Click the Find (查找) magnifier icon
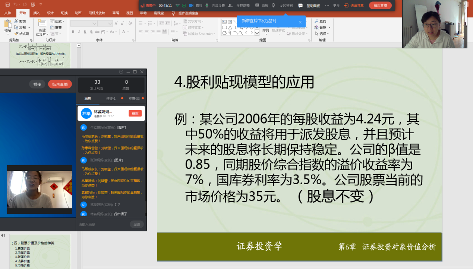The image size is (473, 269). [317, 21]
